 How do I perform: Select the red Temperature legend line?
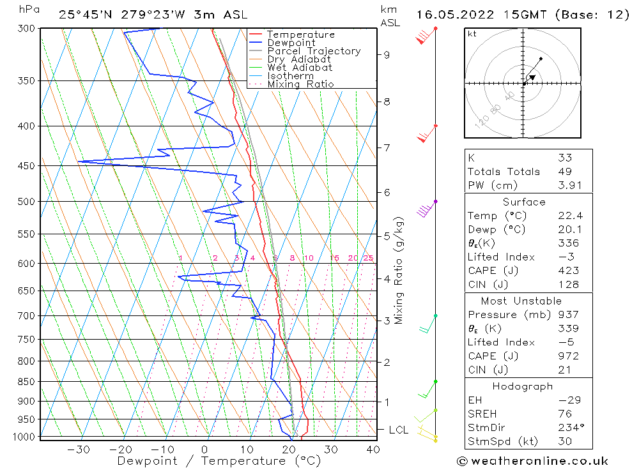tap(256, 34)
